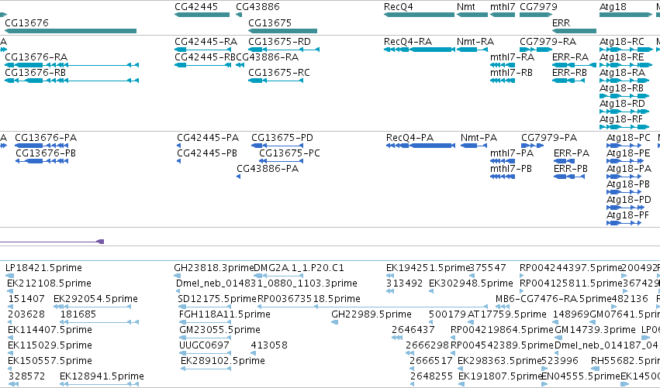Click the Atg18-PF protein label
This screenshot has width=660, height=388.
point(628,215)
